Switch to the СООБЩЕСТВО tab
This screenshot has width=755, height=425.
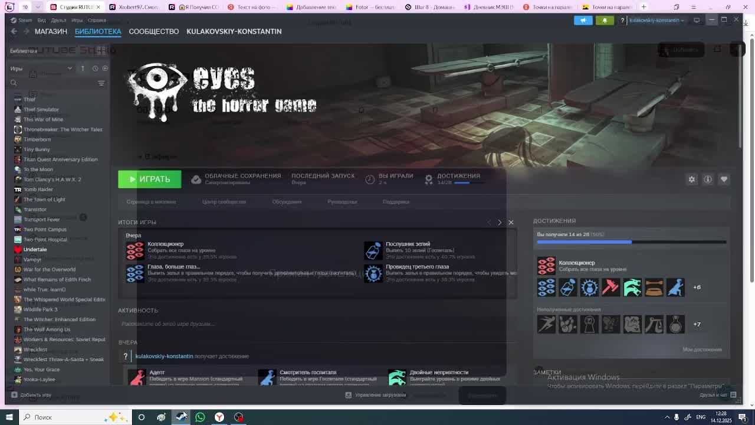pyautogui.click(x=153, y=31)
